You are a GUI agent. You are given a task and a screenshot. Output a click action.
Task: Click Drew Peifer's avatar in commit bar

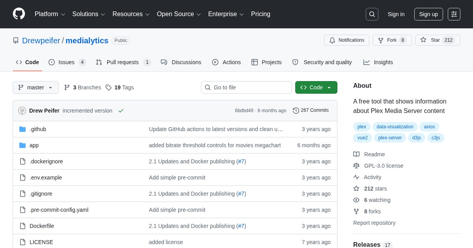pyautogui.click(x=22, y=111)
